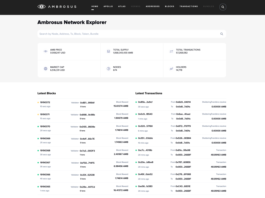Image resolution: width=265 pixels, height=198 pixels.
Task: Open sender address 0x6ae...4faad
Action: pos(183,114)
